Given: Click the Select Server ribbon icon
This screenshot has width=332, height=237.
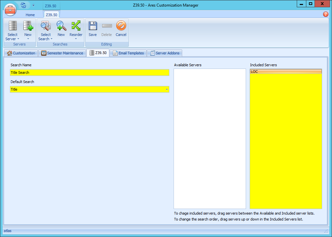Looking at the screenshot, I should [x=13, y=26].
